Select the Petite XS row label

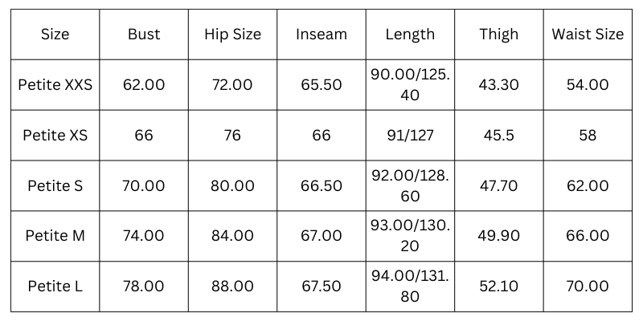pos(55,135)
